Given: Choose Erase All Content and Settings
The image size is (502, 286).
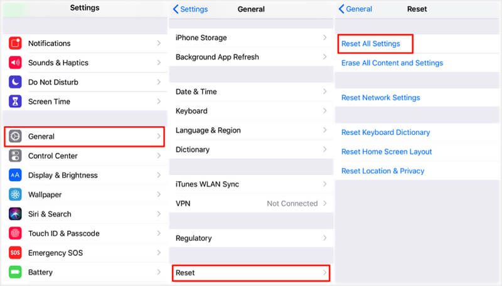Looking at the screenshot, I should click(392, 63).
